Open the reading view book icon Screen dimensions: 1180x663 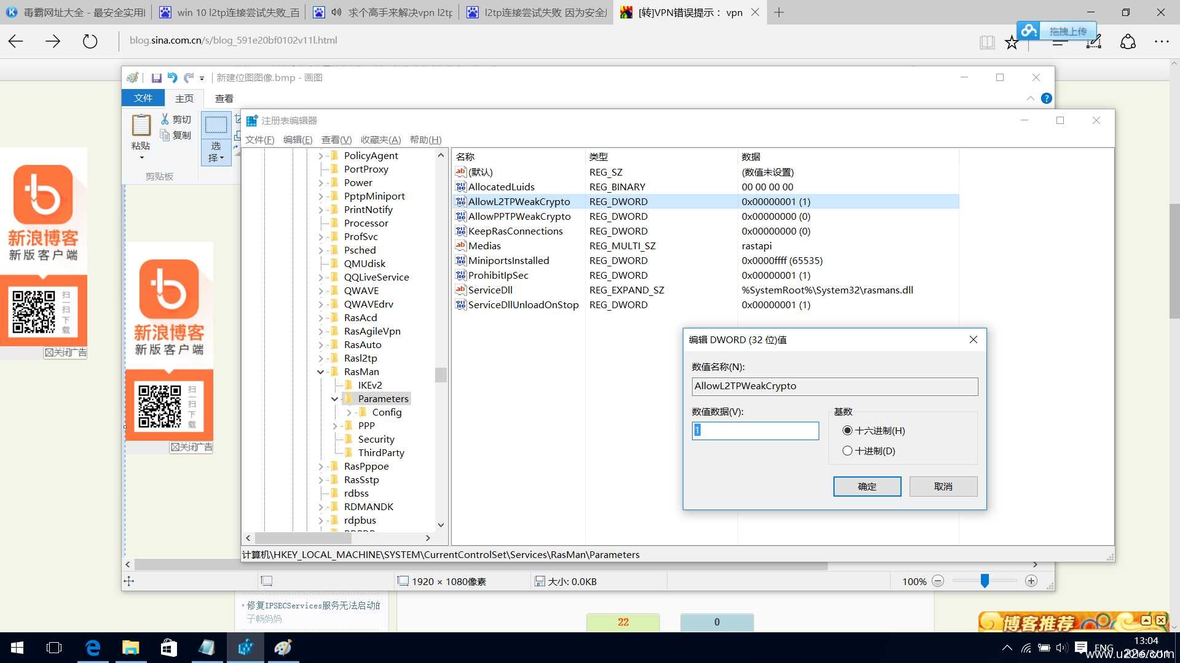click(x=987, y=42)
